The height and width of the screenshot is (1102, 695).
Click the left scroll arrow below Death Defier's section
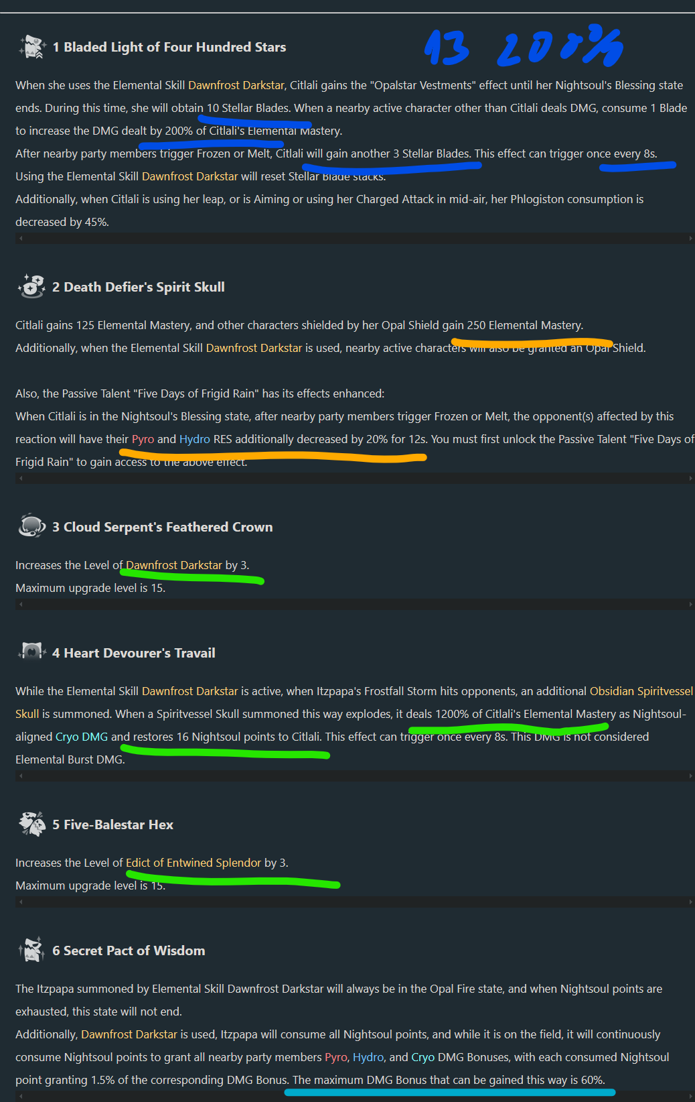[21, 478]
